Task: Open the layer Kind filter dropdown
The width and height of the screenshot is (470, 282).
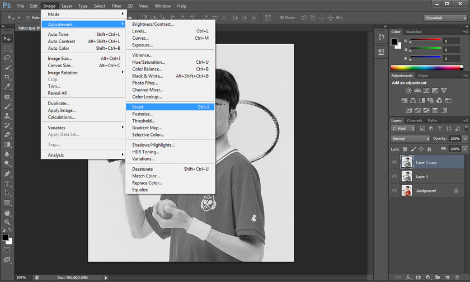Action: pyautogui.click(x=403, y=129)
